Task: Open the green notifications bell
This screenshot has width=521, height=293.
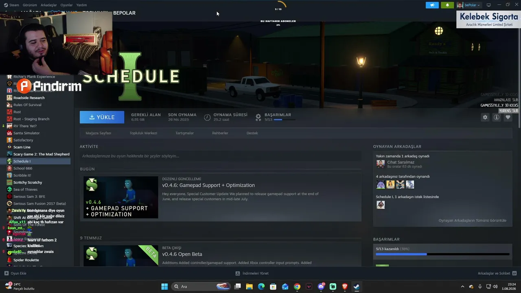Action: pos(447,5)
